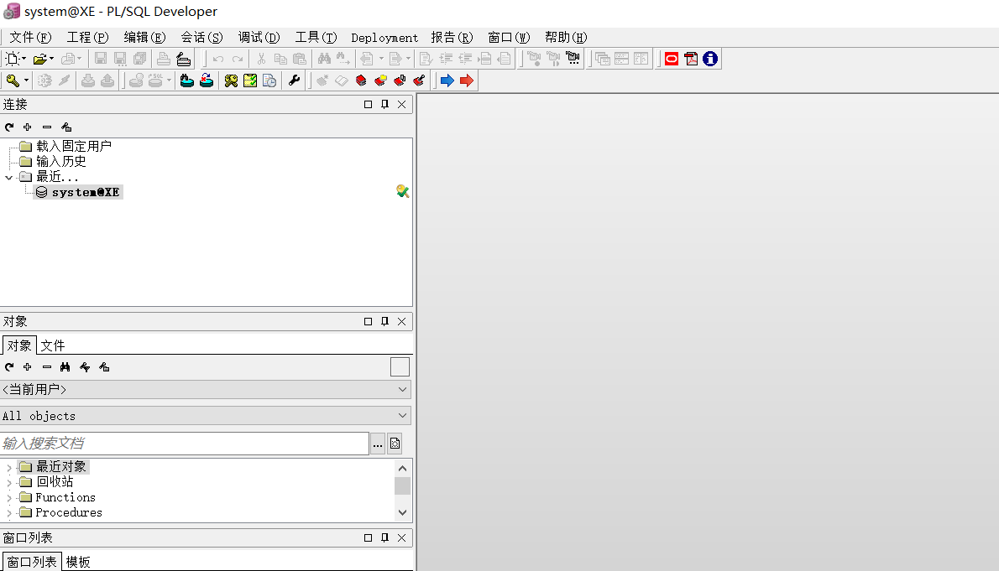
Task: Open a new SQL window
Action: tap(12, 58)
